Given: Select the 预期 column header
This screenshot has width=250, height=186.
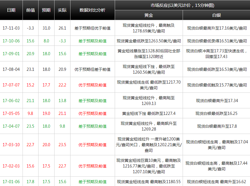Looking at the screenshot, I should click(x=46, y=10).
